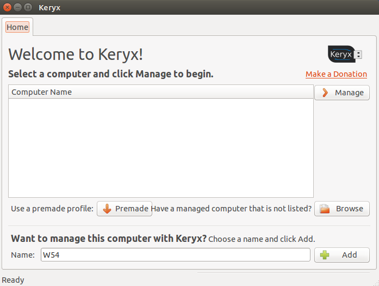Viewport: 379px width, 286px height.
Task: Click the Computer Name column header
Action: click(161, 92)
